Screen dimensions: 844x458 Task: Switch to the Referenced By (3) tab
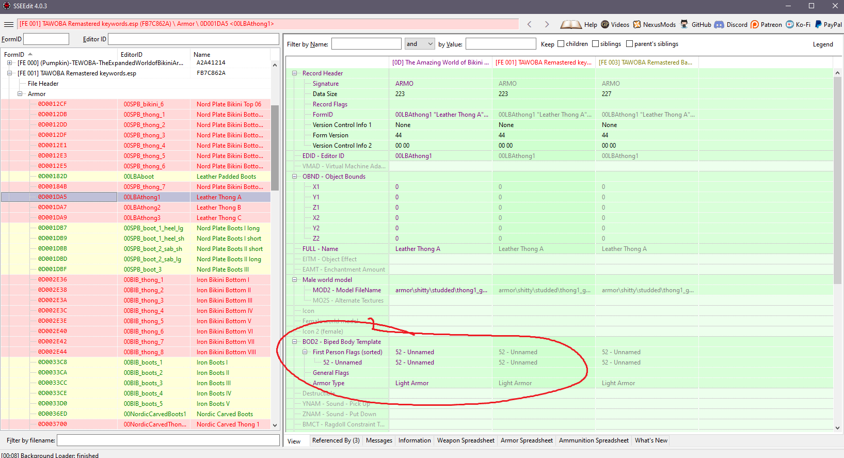coord(336,440)
